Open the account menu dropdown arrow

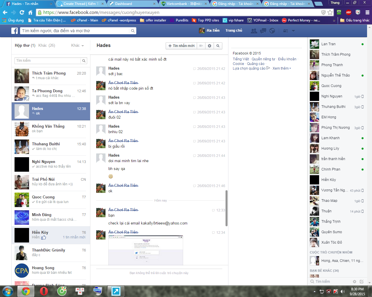(293, 31)
